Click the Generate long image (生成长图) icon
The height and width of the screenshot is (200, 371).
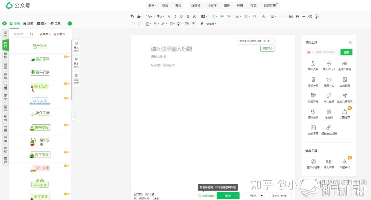(345, 80)
